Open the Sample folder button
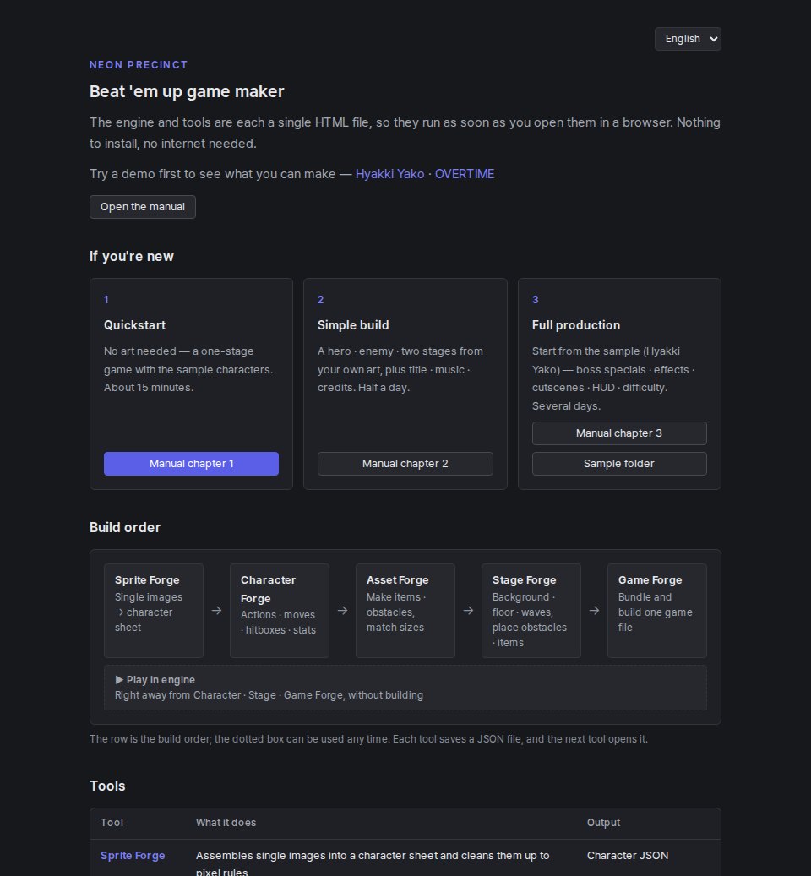Viewport: 811px width, 876px height. [x=619, y=464]
